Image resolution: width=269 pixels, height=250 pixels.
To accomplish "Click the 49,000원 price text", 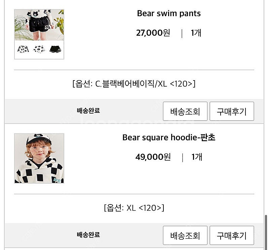I will [153, 157].
